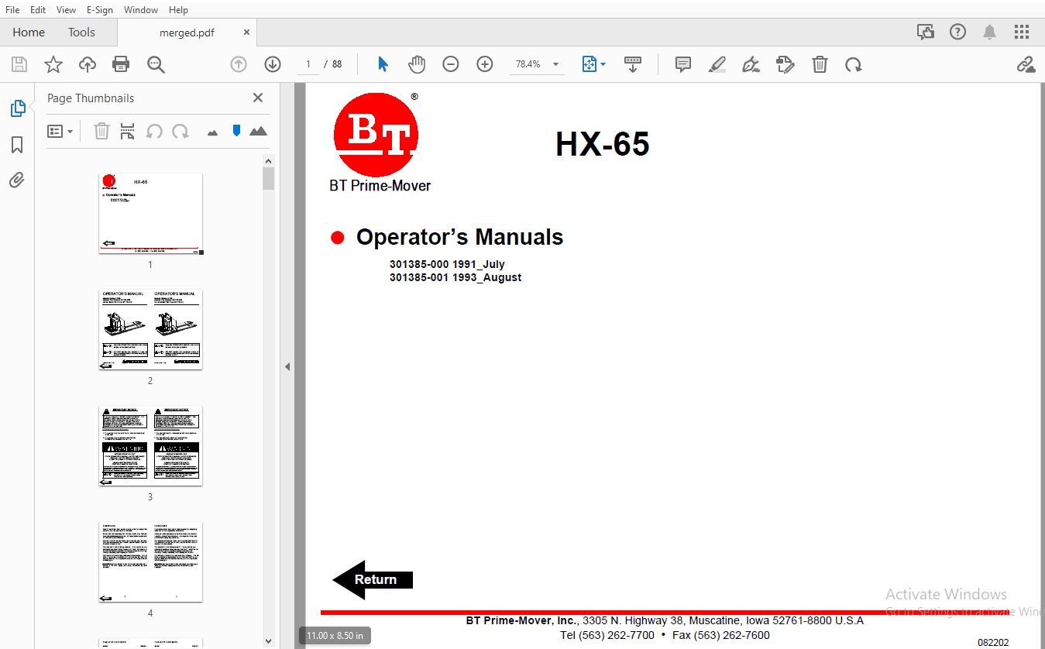This screenshot has width=1045, height=649.
Task: Rotate thumbnails counterclockwise
Action: coord(154,131)
